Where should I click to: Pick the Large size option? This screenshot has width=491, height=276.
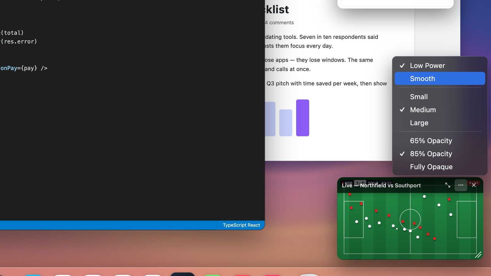pyautogui.click(x=440, y=123)
